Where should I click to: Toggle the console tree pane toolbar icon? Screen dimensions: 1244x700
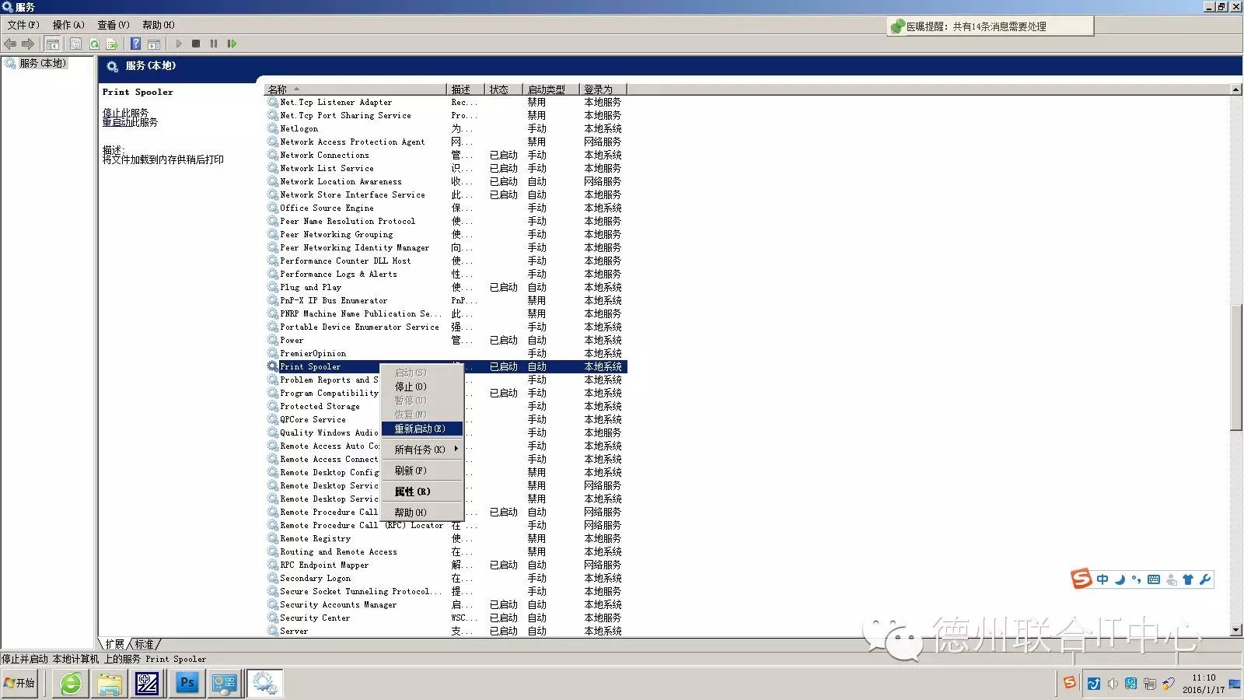(53, 44)
